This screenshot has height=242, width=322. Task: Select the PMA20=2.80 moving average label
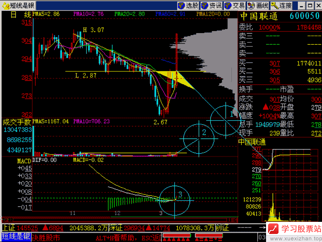click(130, 14)
